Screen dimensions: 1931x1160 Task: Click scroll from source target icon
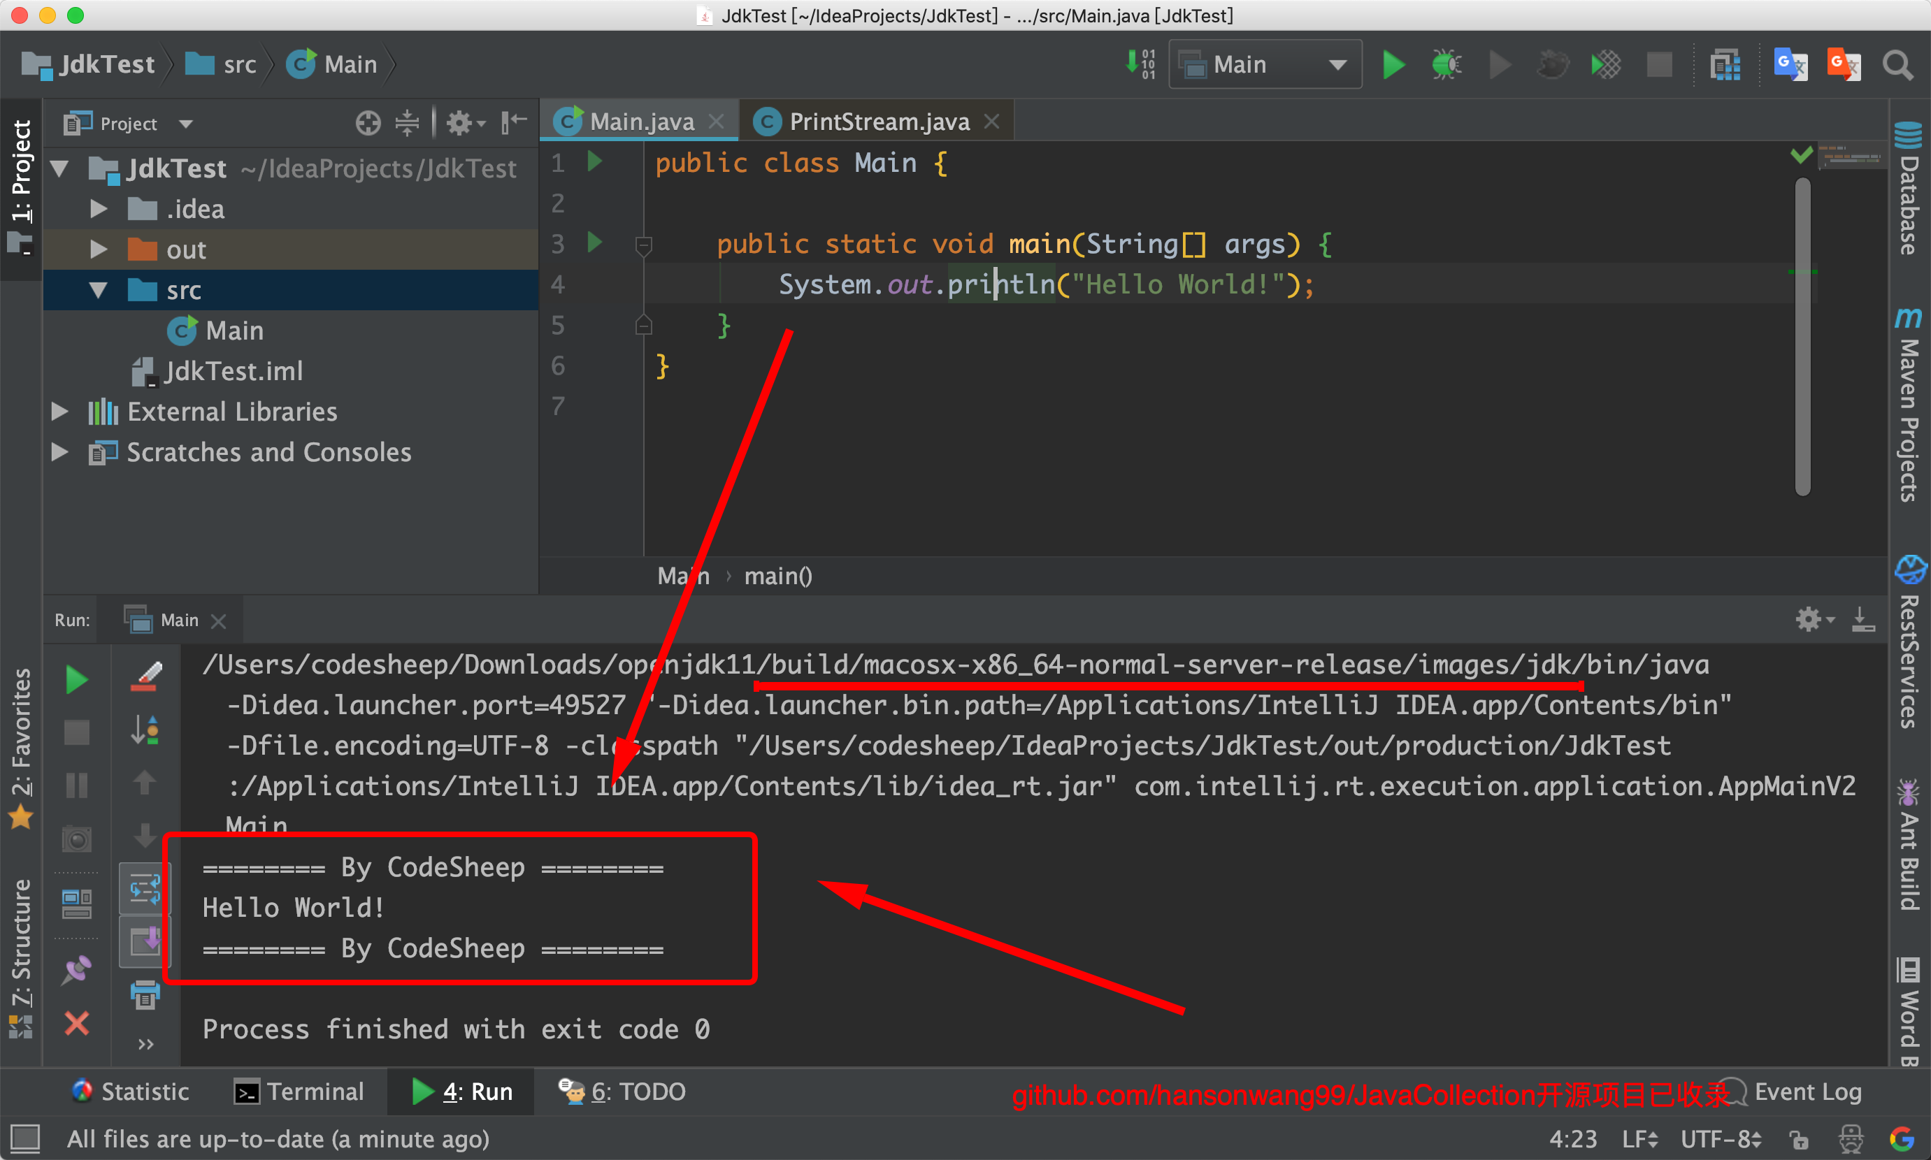point(368,123)
